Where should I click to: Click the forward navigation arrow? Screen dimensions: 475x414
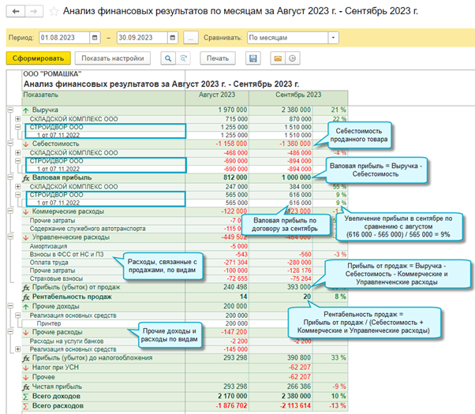[34, 12]
